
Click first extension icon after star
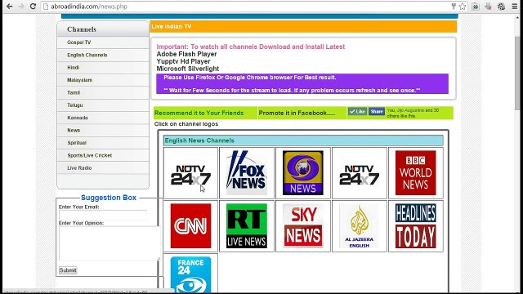point(476,7)
